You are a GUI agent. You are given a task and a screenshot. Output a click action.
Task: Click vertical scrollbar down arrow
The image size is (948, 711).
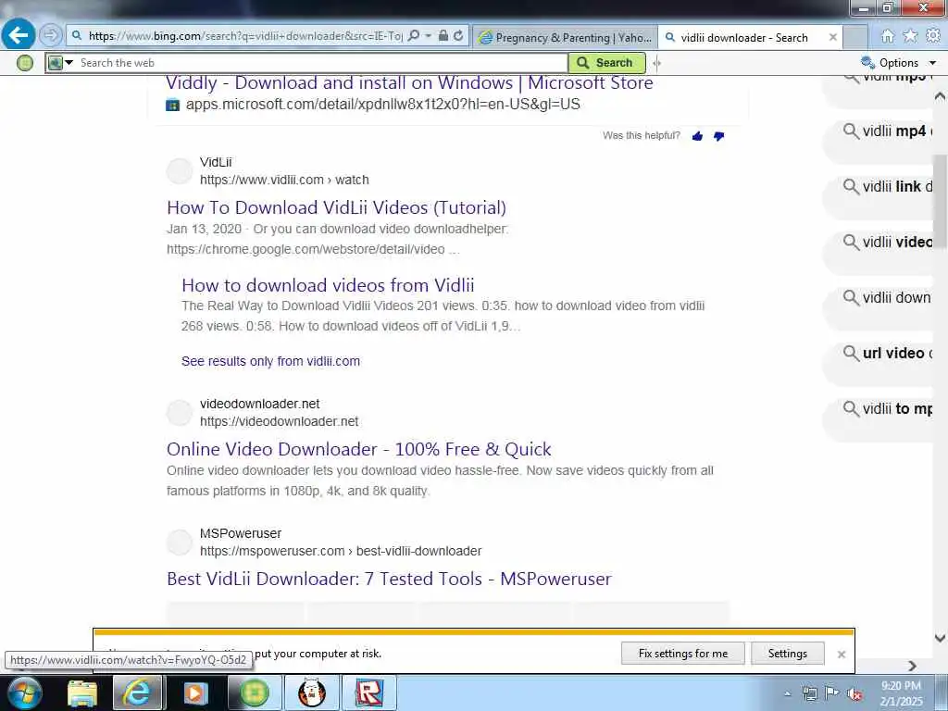(941, 638)
